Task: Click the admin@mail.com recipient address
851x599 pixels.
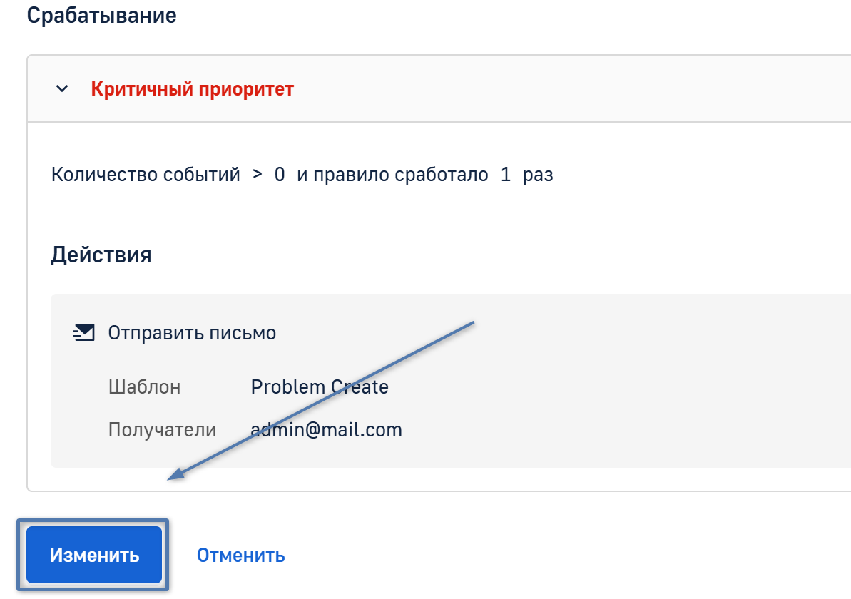Action: pyautogui.click(x=326, y=430)
